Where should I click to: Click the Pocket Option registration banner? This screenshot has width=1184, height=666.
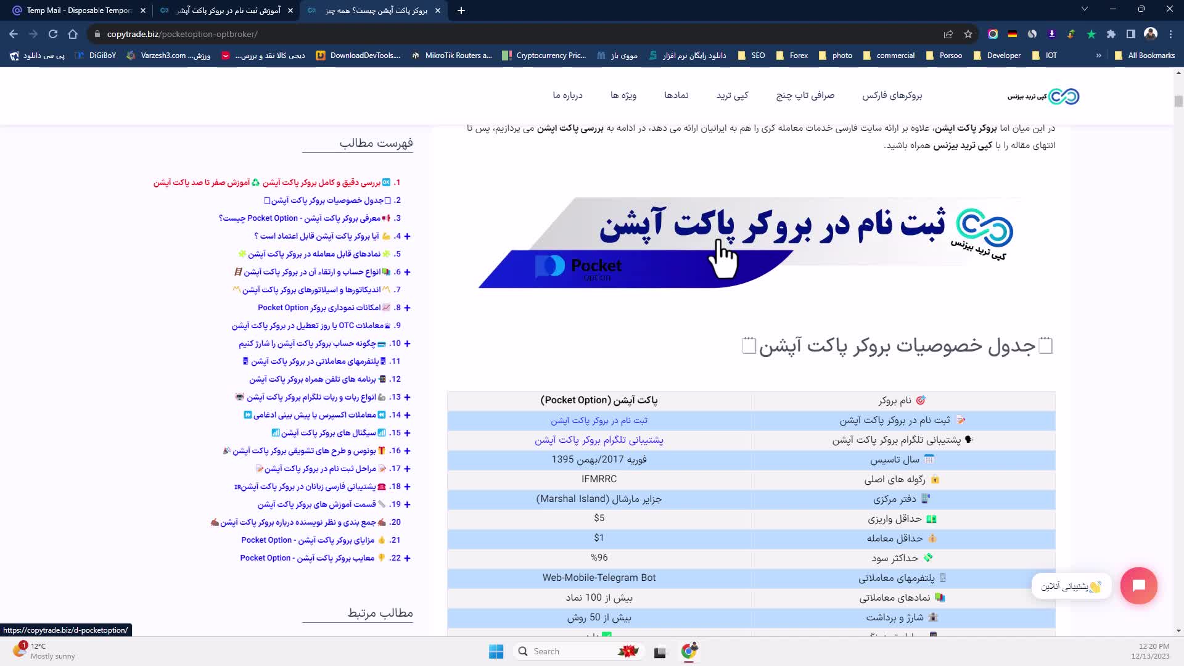click(x=746, y=242)
